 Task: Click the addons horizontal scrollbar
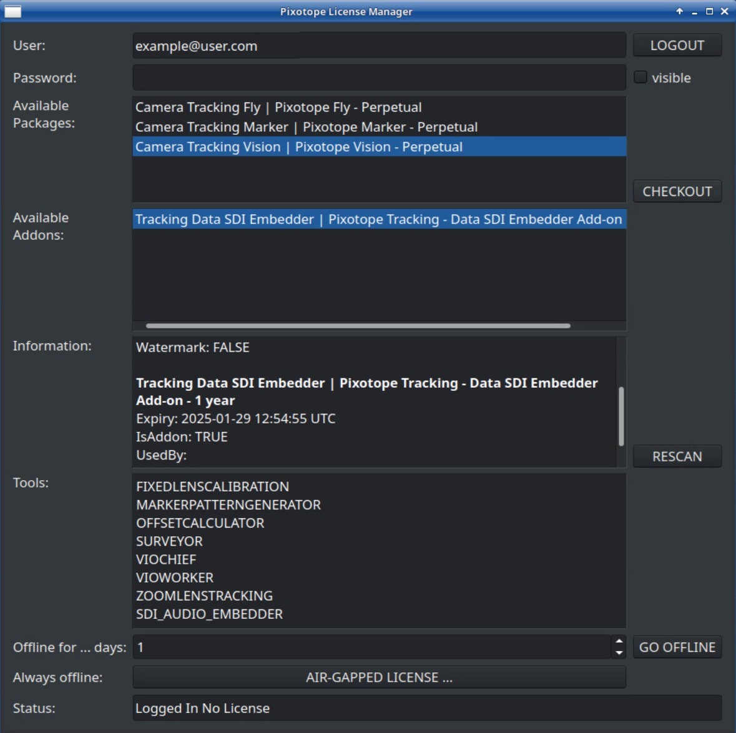(358, 326)
